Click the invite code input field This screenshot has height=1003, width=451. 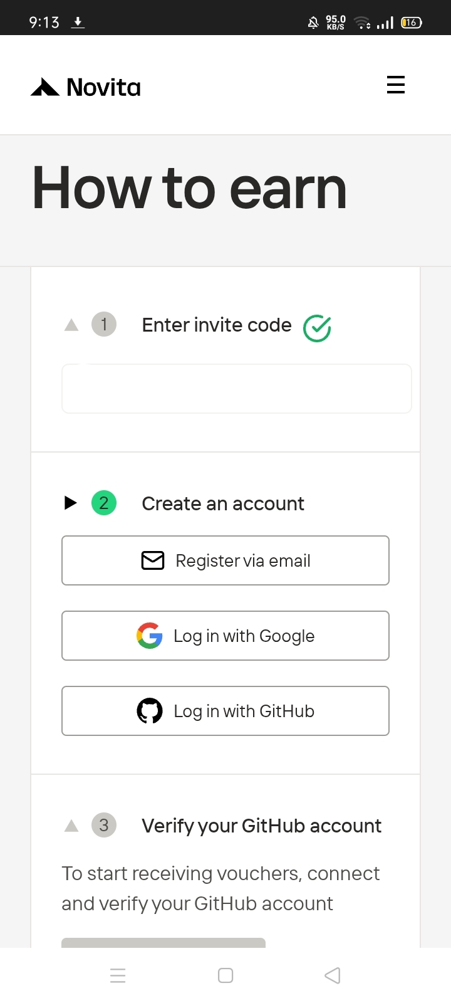(236, 389)
